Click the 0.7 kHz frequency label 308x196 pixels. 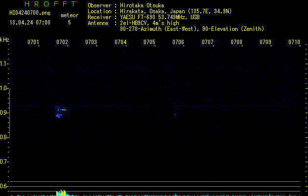[3, 162]
